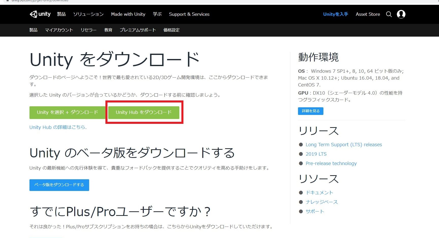Image resolution: width=439 pixels, height=238 pixels.
Task: Click the ベータ版をダウンロードする button
Action: 59,185
